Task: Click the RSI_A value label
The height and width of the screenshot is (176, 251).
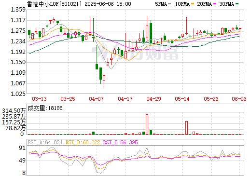Action: click(x=45, y=142)
